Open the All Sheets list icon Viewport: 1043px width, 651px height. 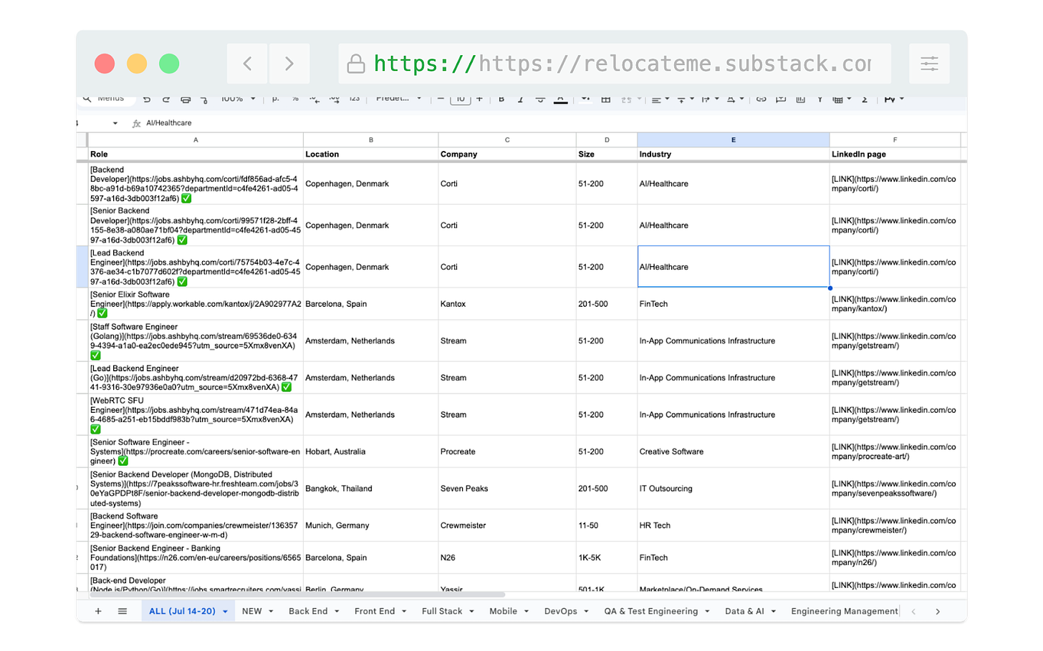pyautogui.click(x=122, y=612)
